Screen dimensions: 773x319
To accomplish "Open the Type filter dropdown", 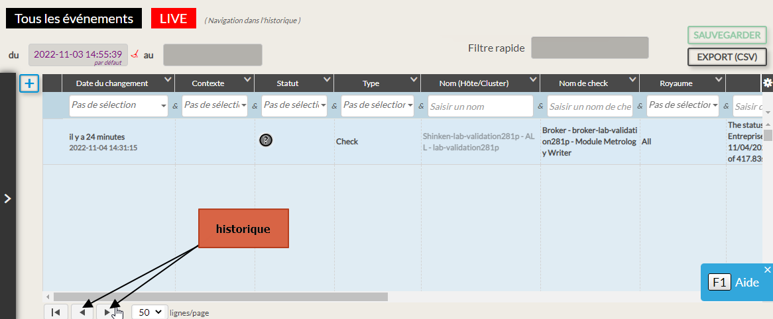I will click(x=377, y=105).
